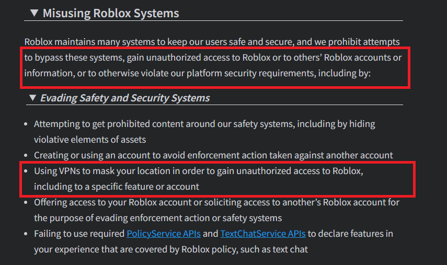Collapse the Misusing Roblox Systems triangle
Screen dimensions: 447x265
[x=34, y=13]
